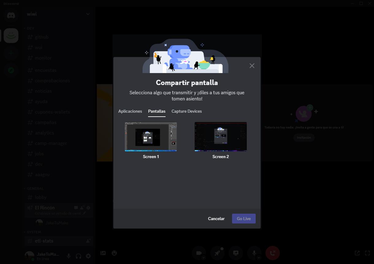Screen dimensions: 374x264
Task: Click the red disconnect call button
Action: pos(273,253)
